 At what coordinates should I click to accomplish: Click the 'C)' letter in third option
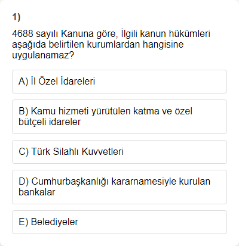[23, 152]
